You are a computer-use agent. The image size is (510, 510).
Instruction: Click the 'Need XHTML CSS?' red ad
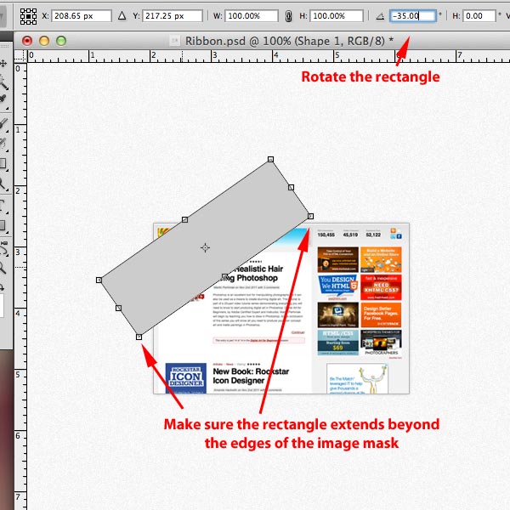click(x=381, y=287)
